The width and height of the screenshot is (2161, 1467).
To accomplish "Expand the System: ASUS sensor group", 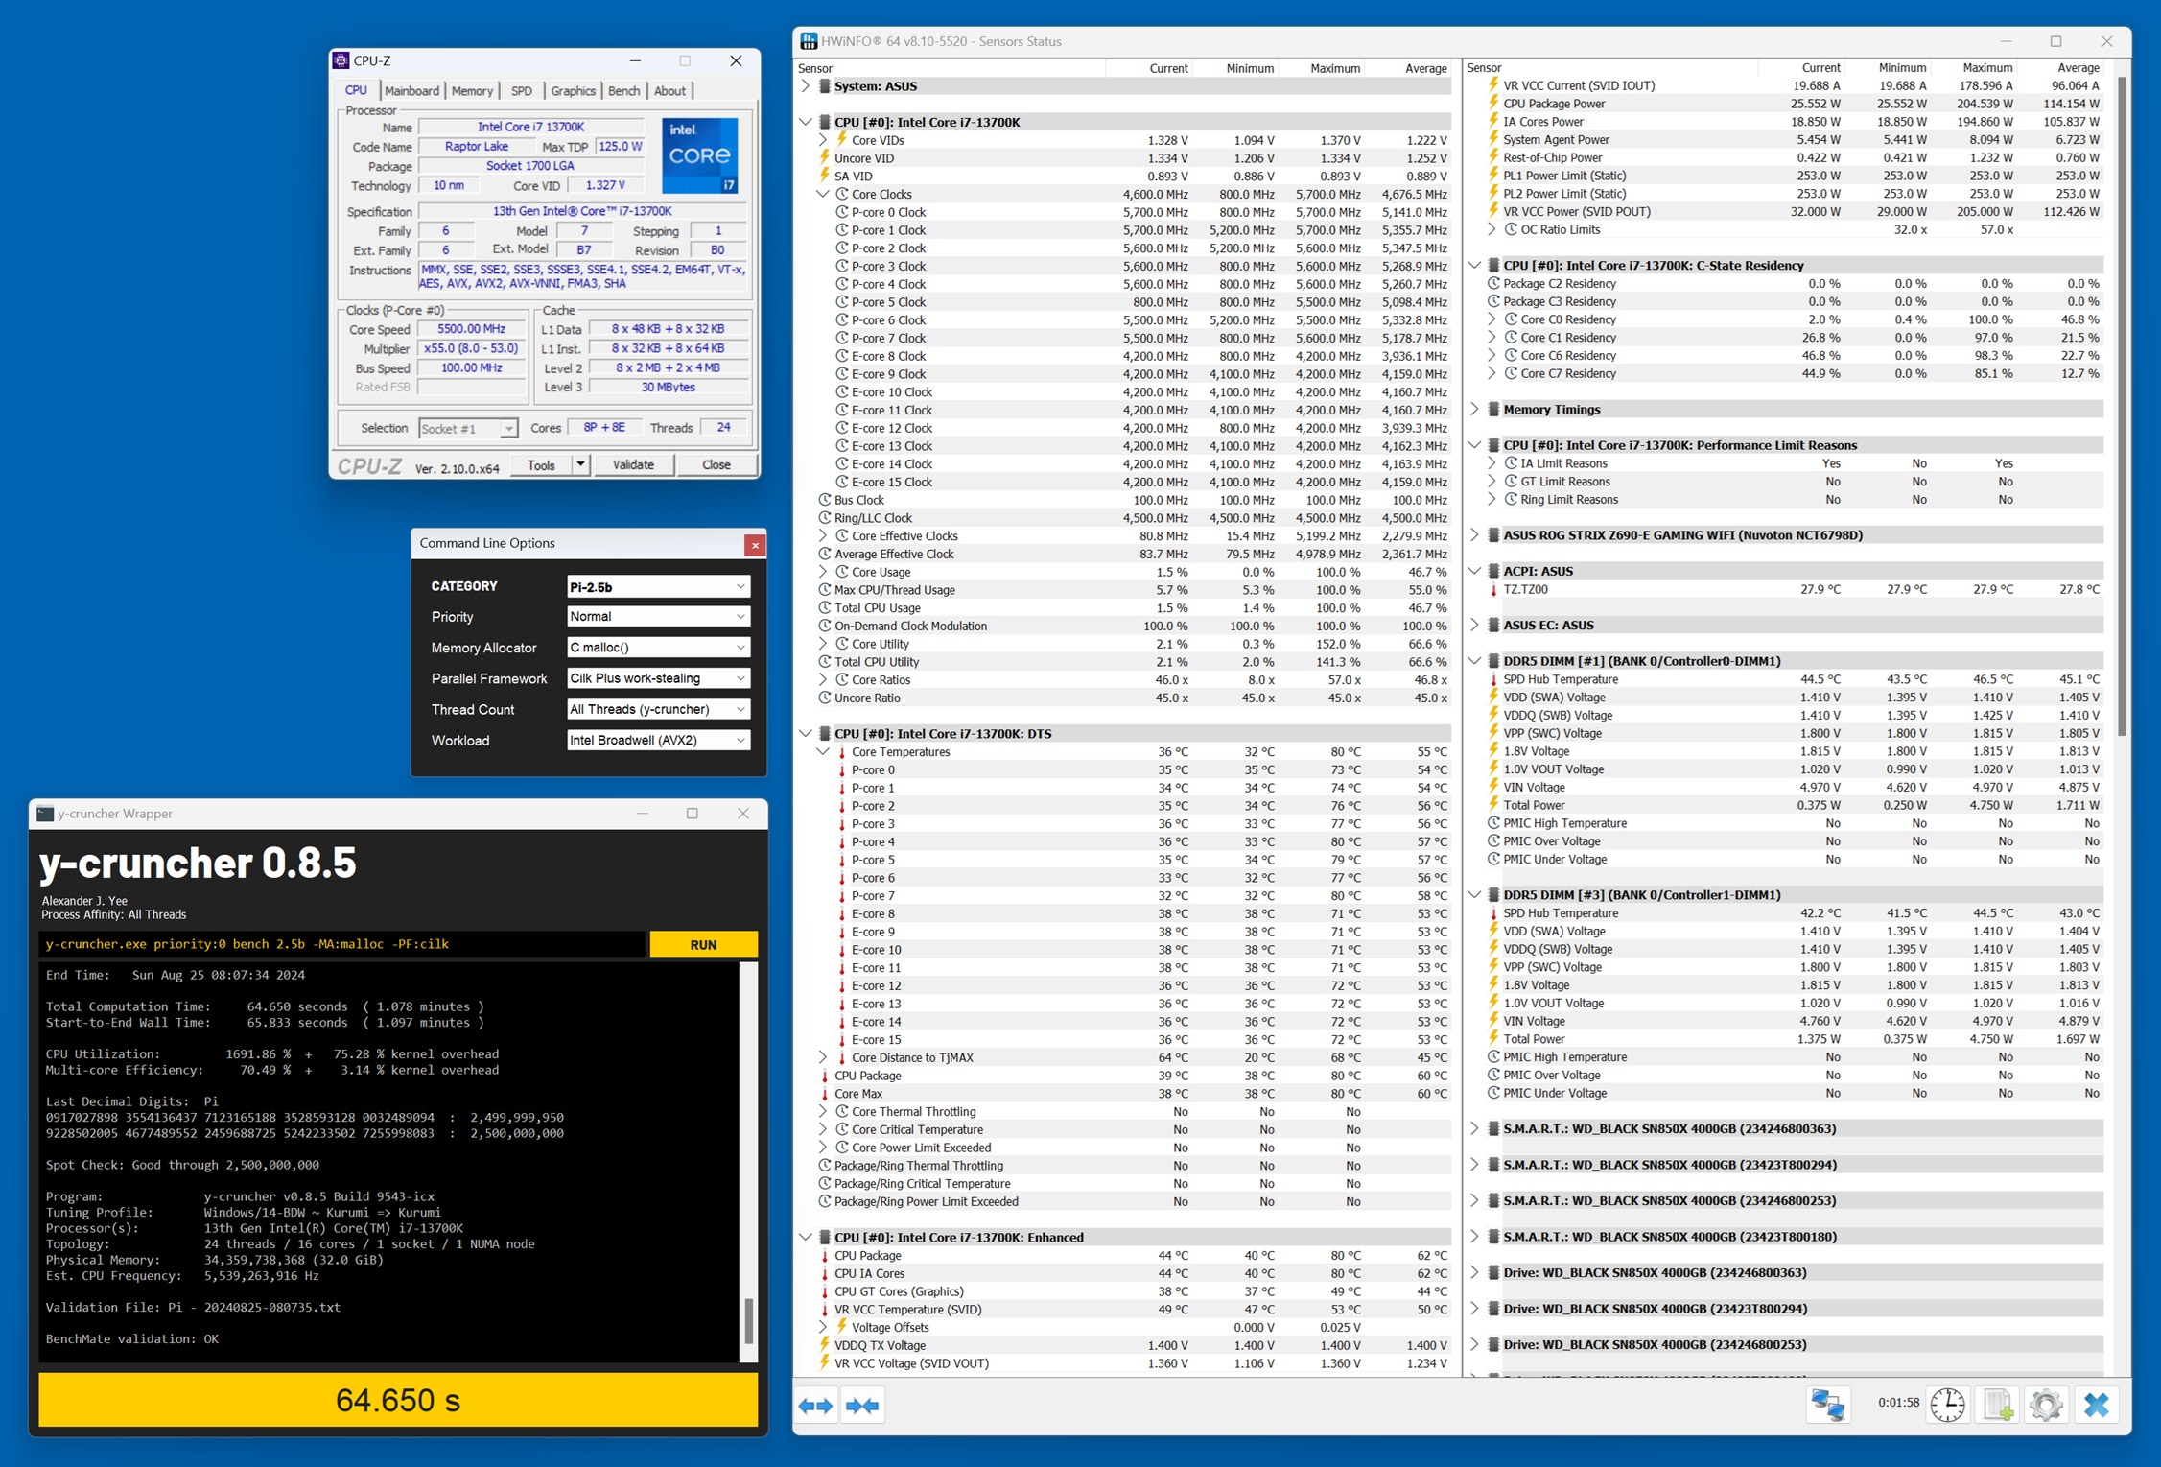I will pyautogui.click(x=806, y=86).
